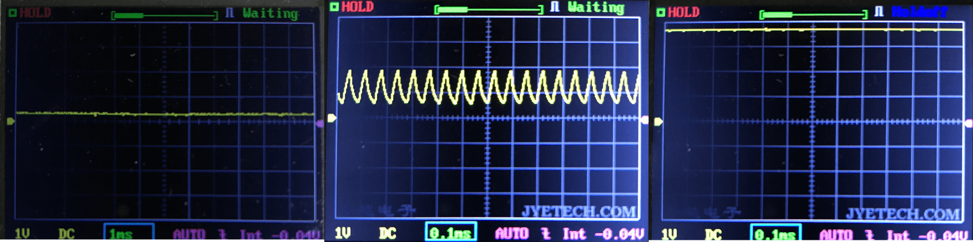Click the -0.04V trigger level on the right screen
The image size is (973, 242).
click(x=943, y=235)
